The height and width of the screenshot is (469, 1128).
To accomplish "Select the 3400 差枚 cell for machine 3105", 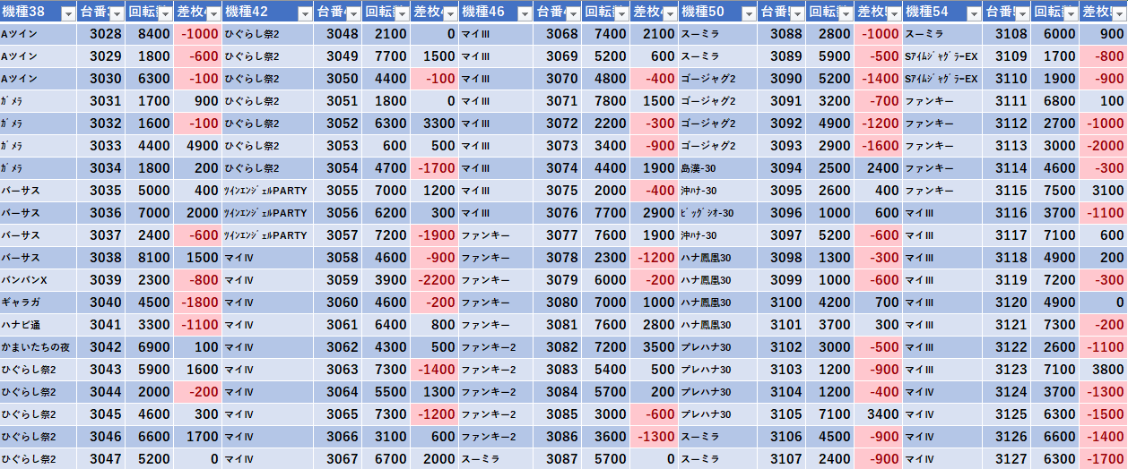I will pos(878,414).
